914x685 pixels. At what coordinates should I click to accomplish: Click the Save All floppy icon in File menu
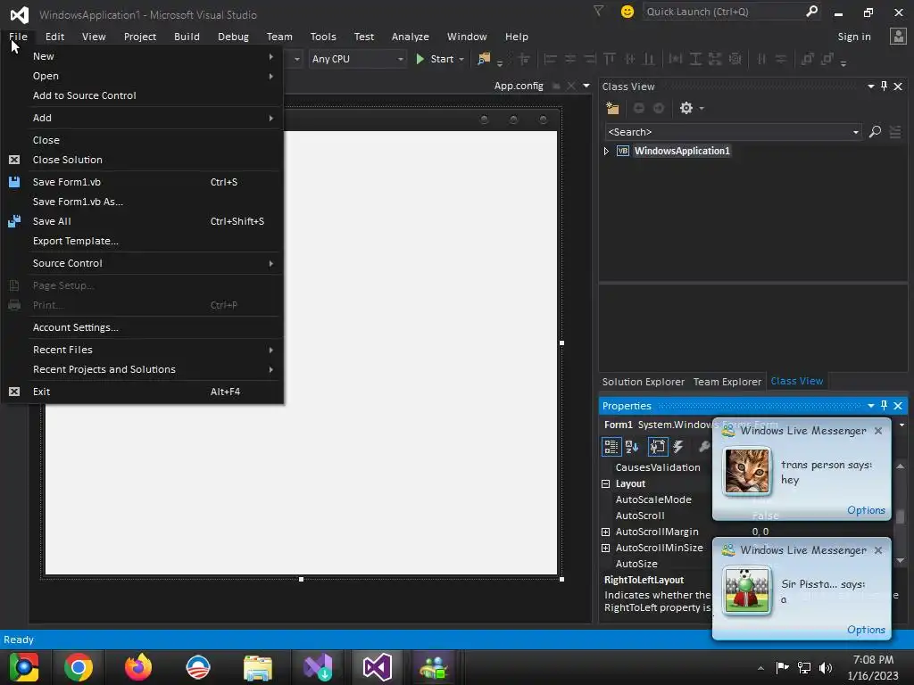pyautogui.click(x=14, y=221)
